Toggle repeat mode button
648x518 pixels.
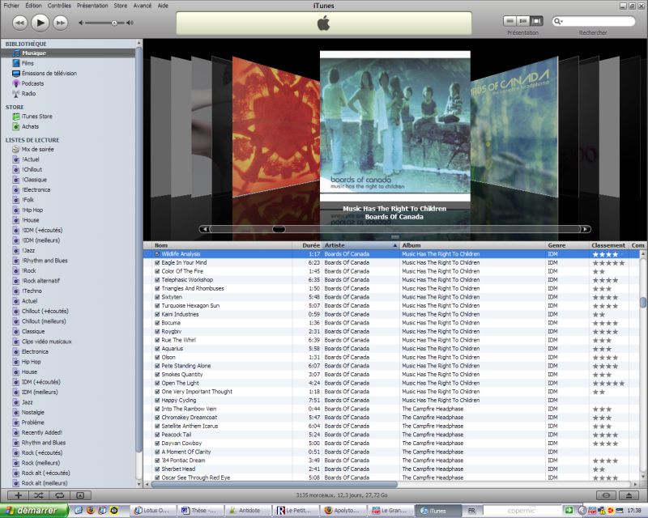(58, 495)
